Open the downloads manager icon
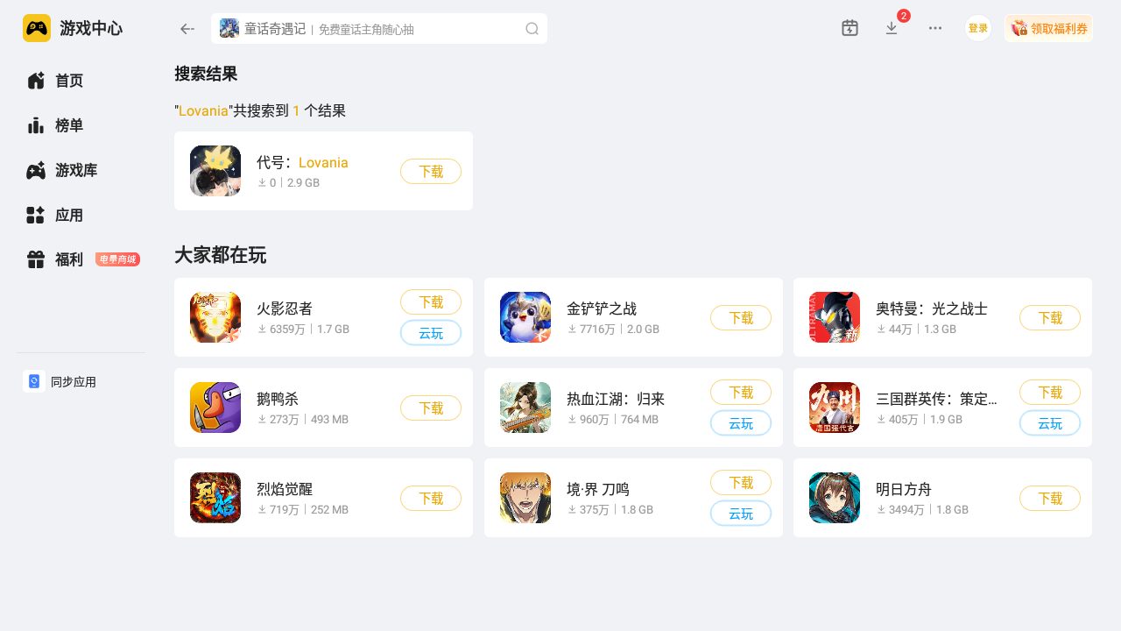 (x=892, y=28)
